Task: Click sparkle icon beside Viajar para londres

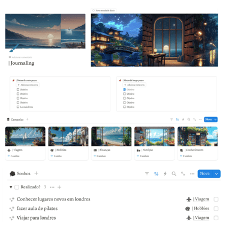Action: click(12, 218)
